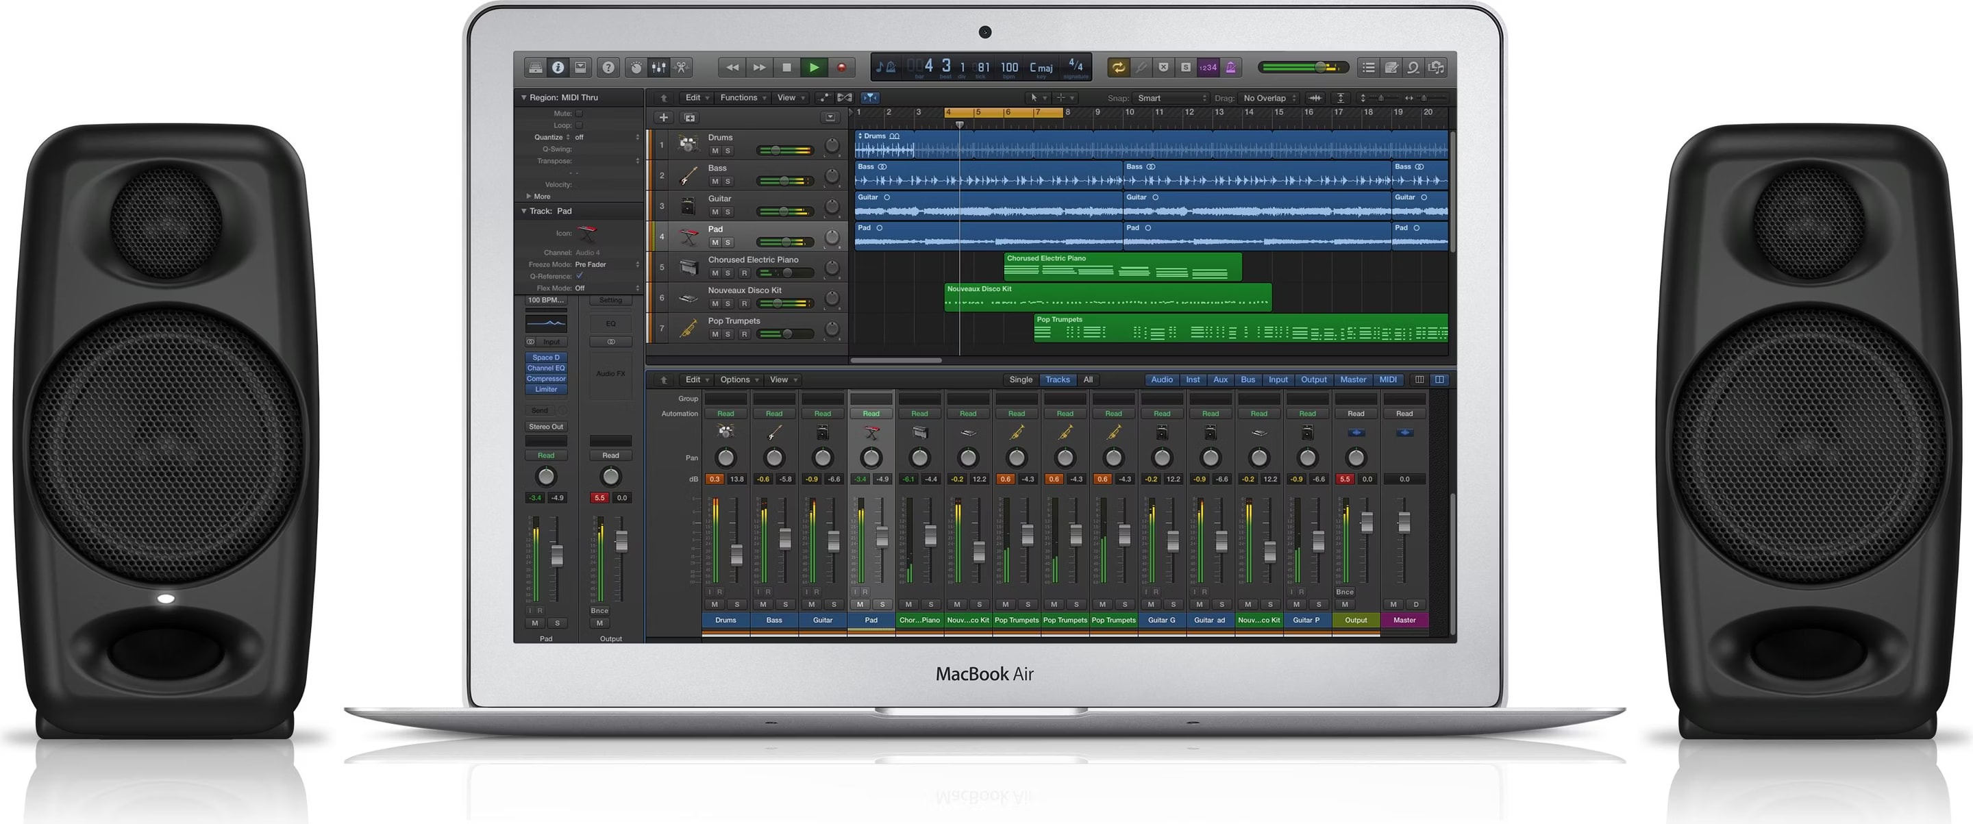Click Read automation on Drums mixer strip
The width and height of the screenshot is (1973, 824).
[x=725, y=414]
